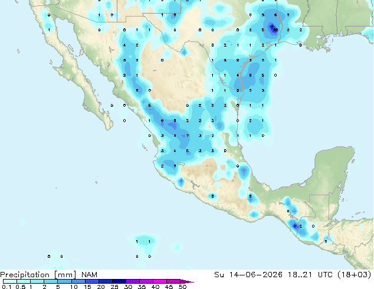This screenshot has width=374, height=289.
Task: Click the 'Precipitation' word in the title
Action: point(25,275)
